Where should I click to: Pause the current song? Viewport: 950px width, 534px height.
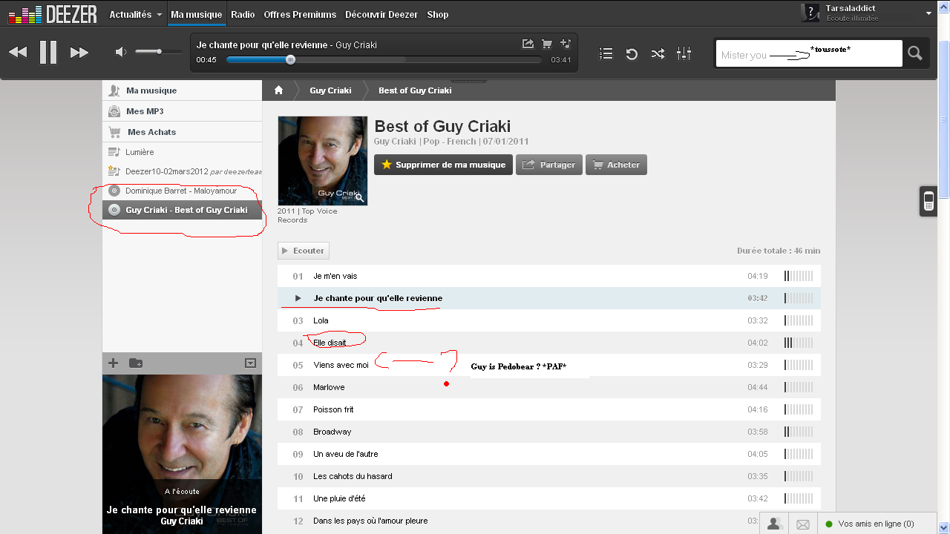click(x=48, y=52)
